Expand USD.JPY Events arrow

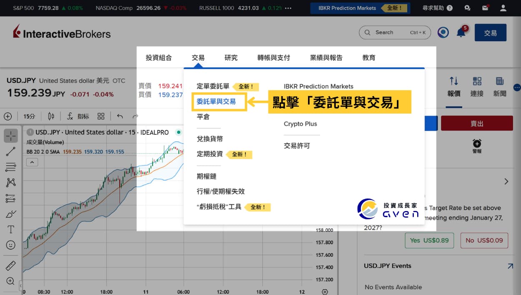[510, 266]
